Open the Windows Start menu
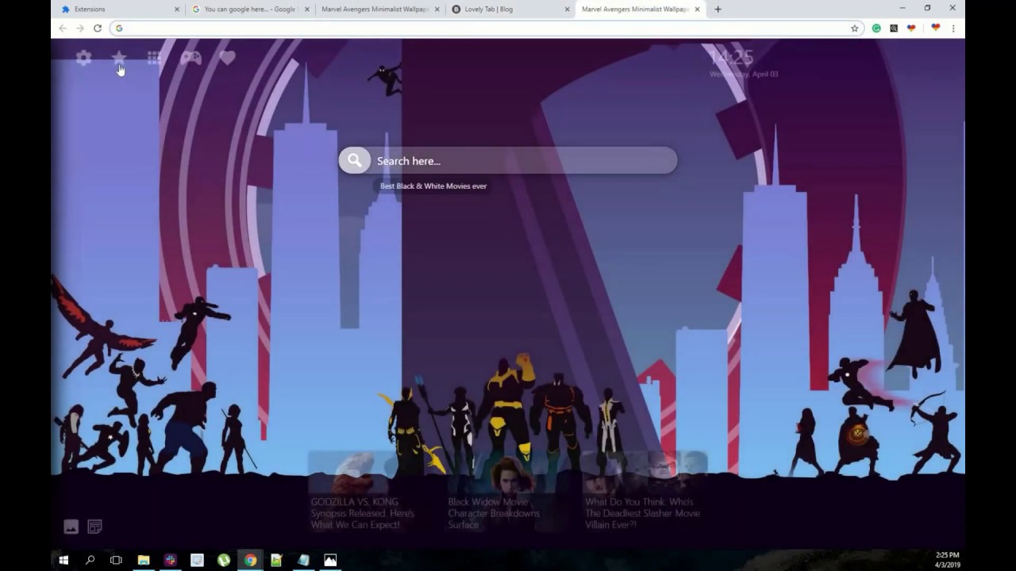 tap(63, 560)
